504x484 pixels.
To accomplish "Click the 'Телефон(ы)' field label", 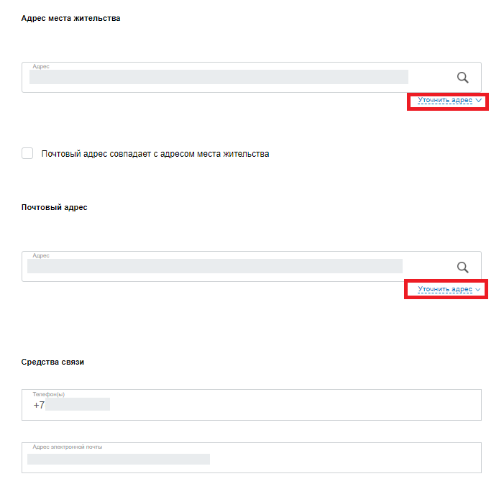I will (x=49, y=394).
